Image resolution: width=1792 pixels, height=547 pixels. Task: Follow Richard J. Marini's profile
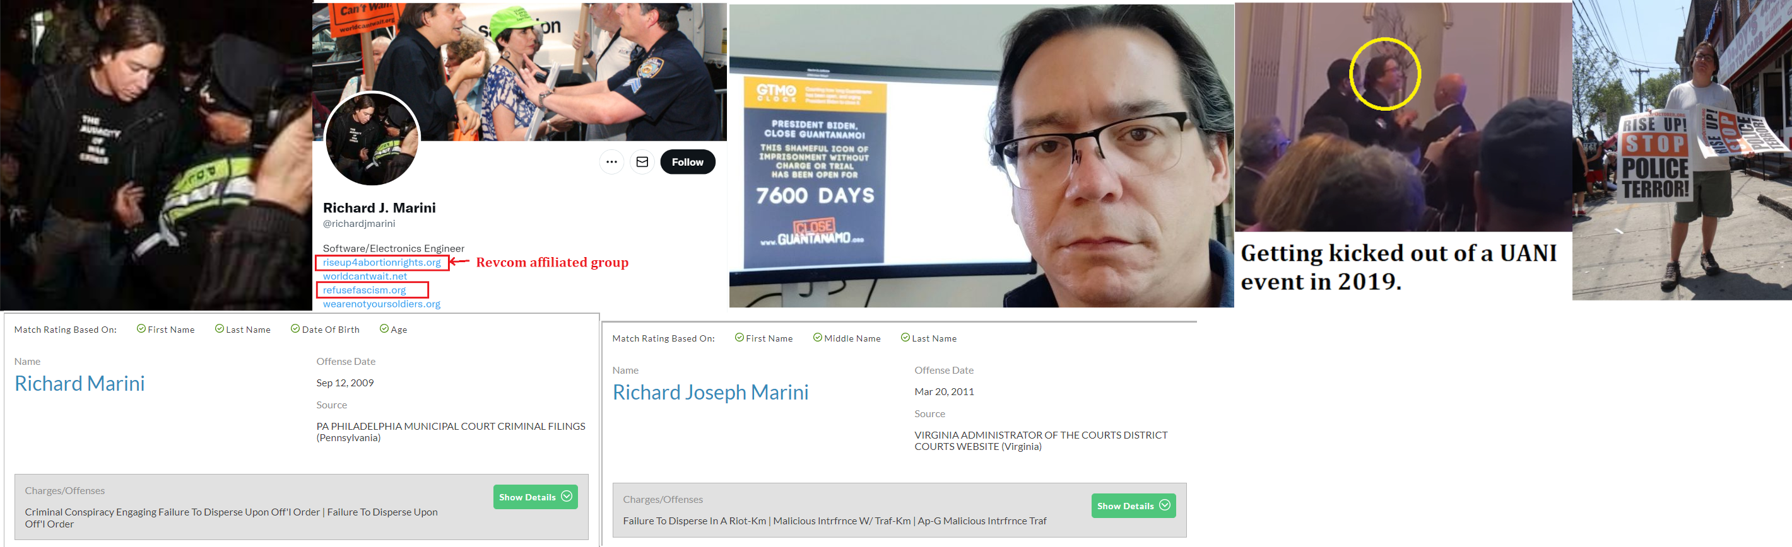[x=687, y=162]
